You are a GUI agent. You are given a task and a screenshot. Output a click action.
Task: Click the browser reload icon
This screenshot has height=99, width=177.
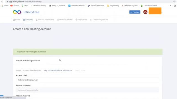(x=2, y=2)
